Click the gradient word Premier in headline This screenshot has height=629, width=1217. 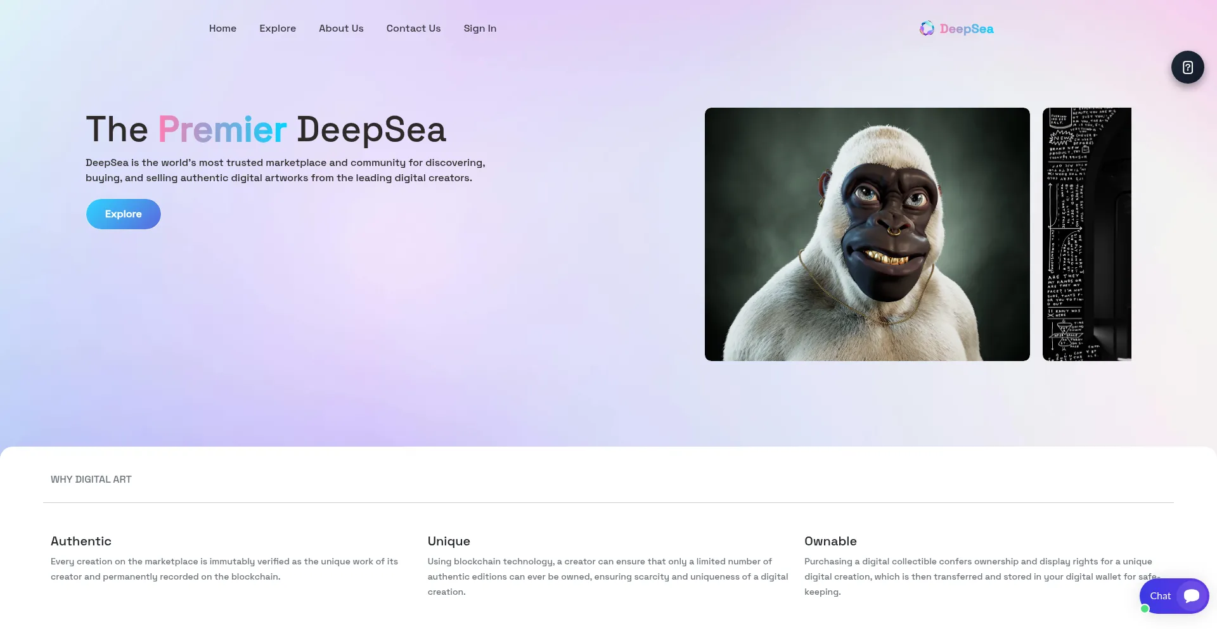pyautogui.click(x=222, y=130)
